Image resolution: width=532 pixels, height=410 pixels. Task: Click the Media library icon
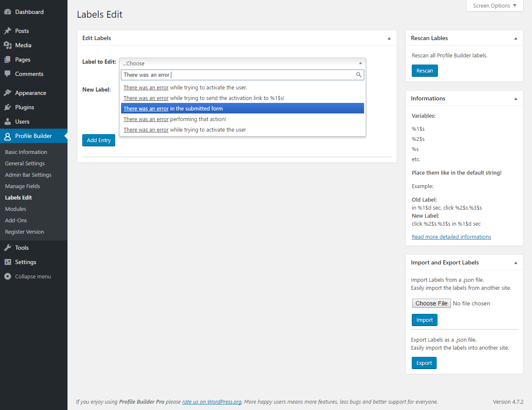(8, 45)
